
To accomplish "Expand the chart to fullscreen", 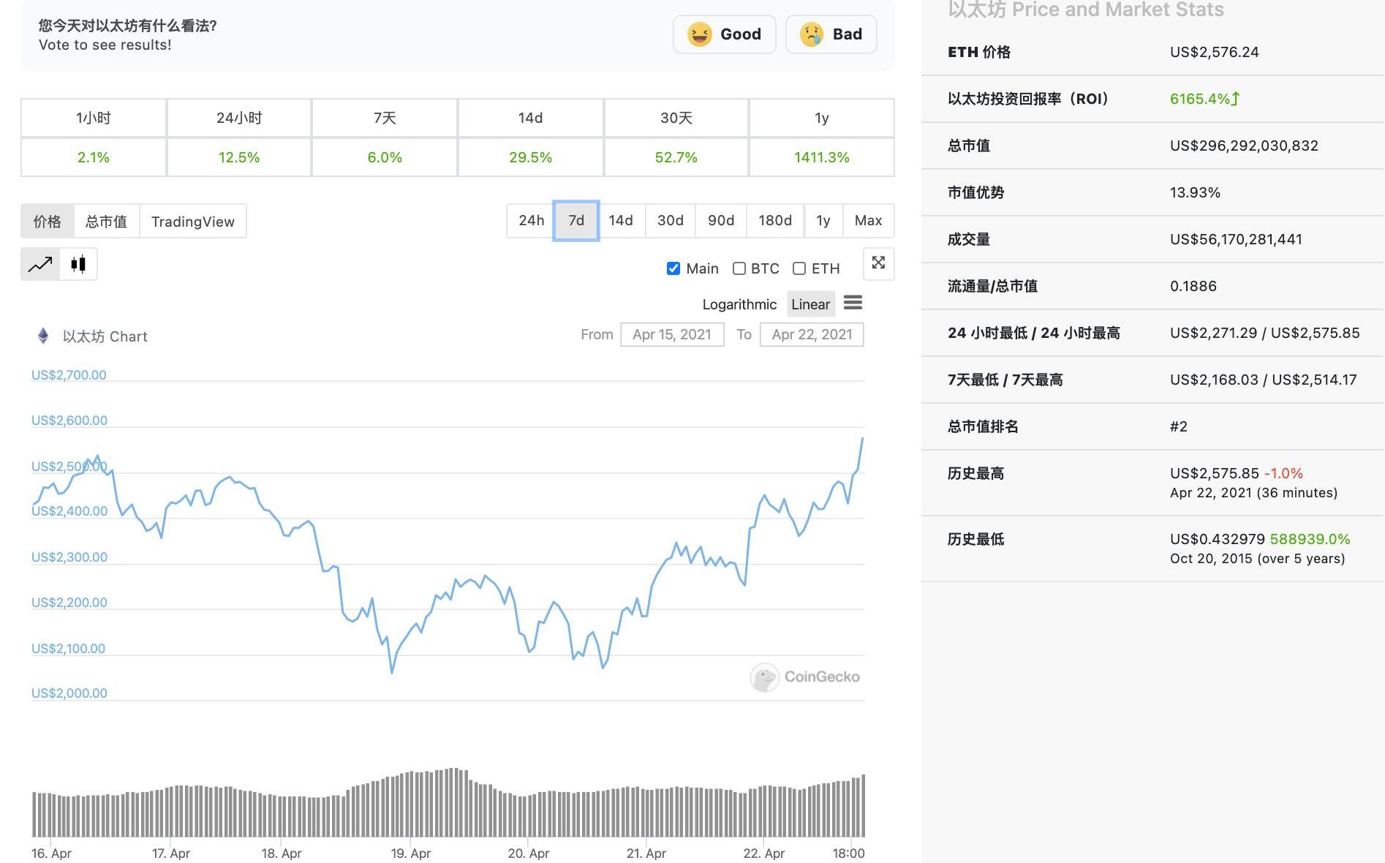I will click(878, 263).
